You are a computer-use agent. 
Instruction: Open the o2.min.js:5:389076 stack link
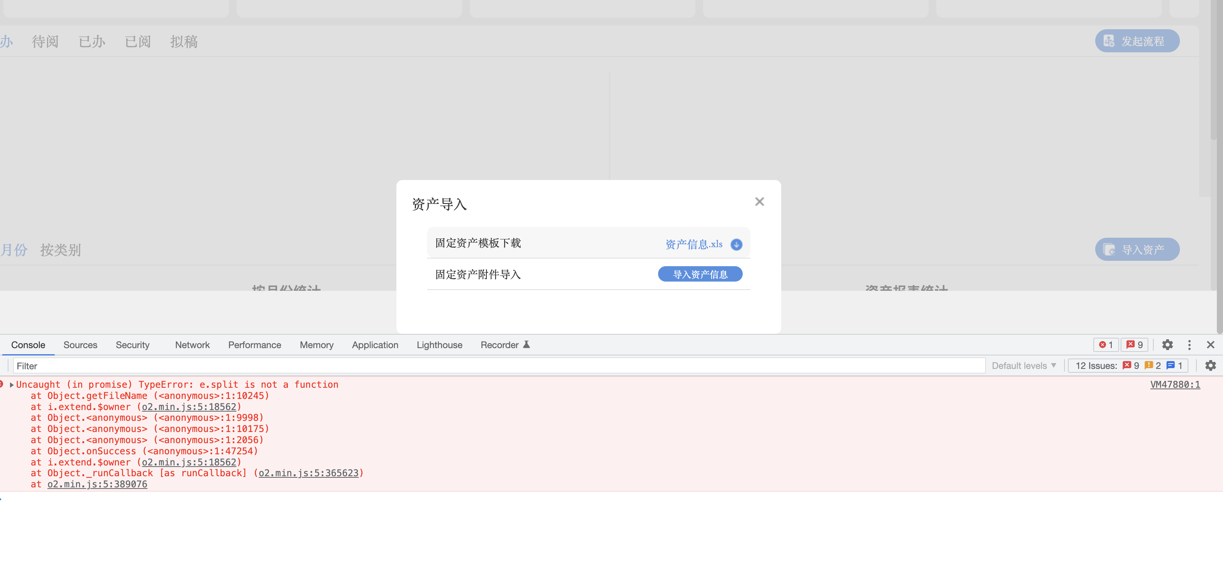tap(97, 484)
